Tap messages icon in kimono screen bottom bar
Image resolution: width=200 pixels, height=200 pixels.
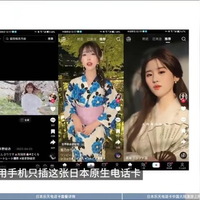pos(104,165)
